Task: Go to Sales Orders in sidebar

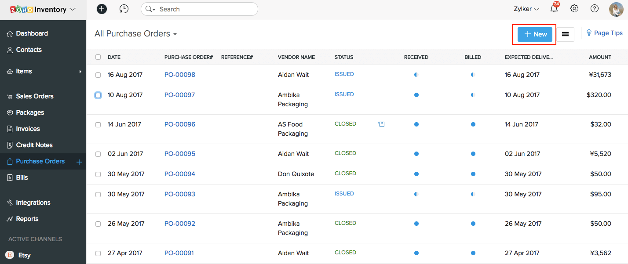Action: [35, 96]
